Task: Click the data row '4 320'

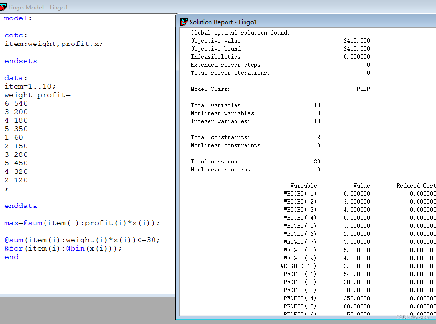Action: click(x=16, y=172)
